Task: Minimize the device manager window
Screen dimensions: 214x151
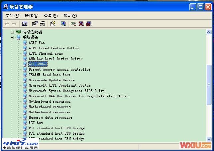Action: point(193,7)
